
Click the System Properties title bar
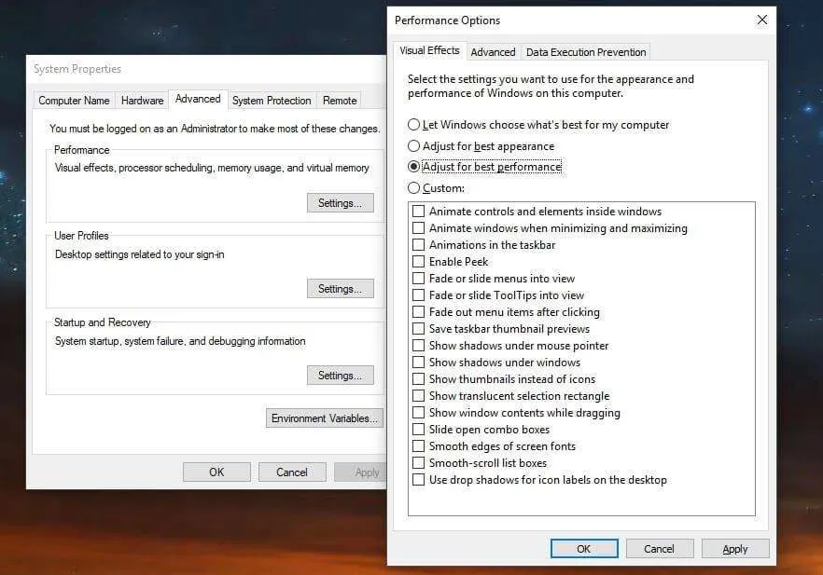click(x=205, y=69)
